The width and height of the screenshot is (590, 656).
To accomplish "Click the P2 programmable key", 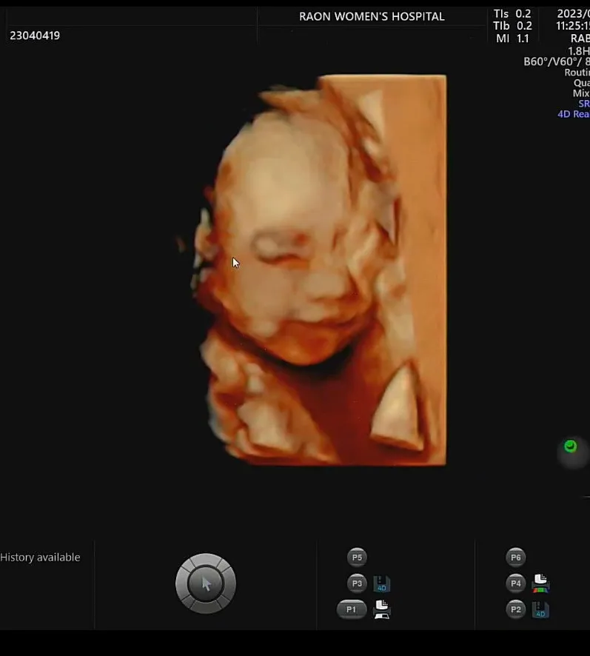I will (x=515, y=609).
